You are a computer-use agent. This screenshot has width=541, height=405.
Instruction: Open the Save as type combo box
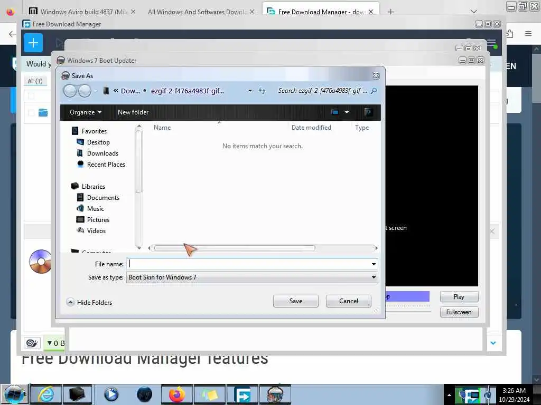click(252, 277)
